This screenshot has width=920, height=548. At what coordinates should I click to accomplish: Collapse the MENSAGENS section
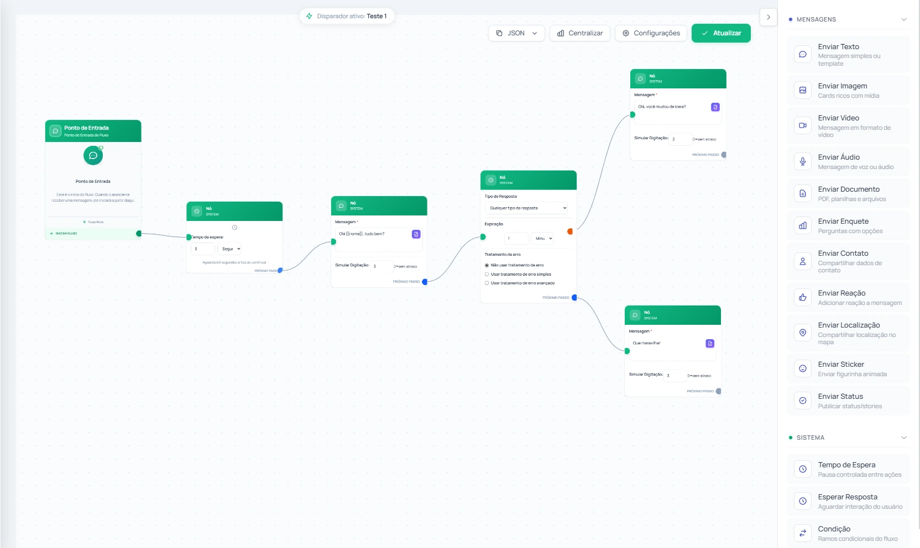(903, 19)
